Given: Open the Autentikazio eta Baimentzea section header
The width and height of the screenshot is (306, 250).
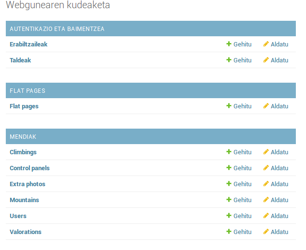Looking at the screenshot, I should tap(57, 29).
